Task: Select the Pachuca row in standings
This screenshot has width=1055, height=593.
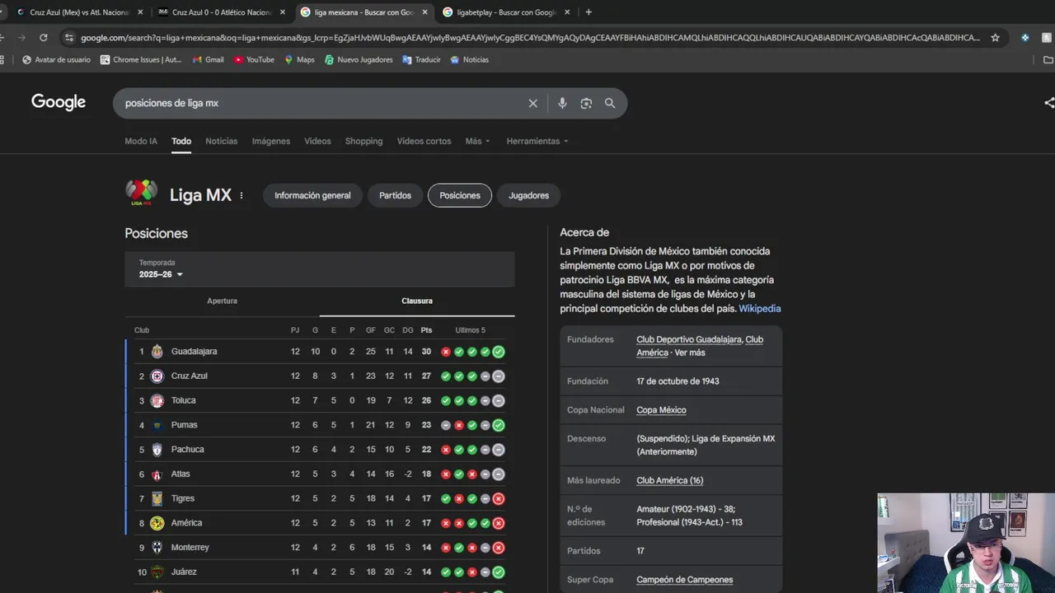Action: tap(320, 450)
